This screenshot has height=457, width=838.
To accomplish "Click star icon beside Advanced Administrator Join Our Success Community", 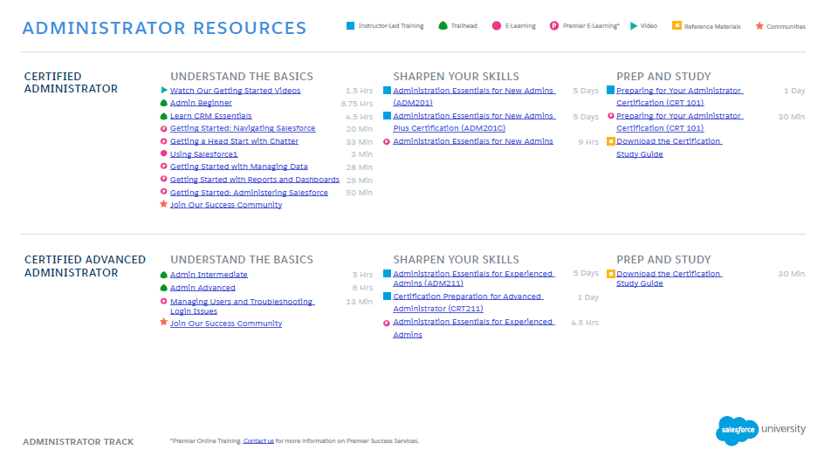I will [164, 322].
